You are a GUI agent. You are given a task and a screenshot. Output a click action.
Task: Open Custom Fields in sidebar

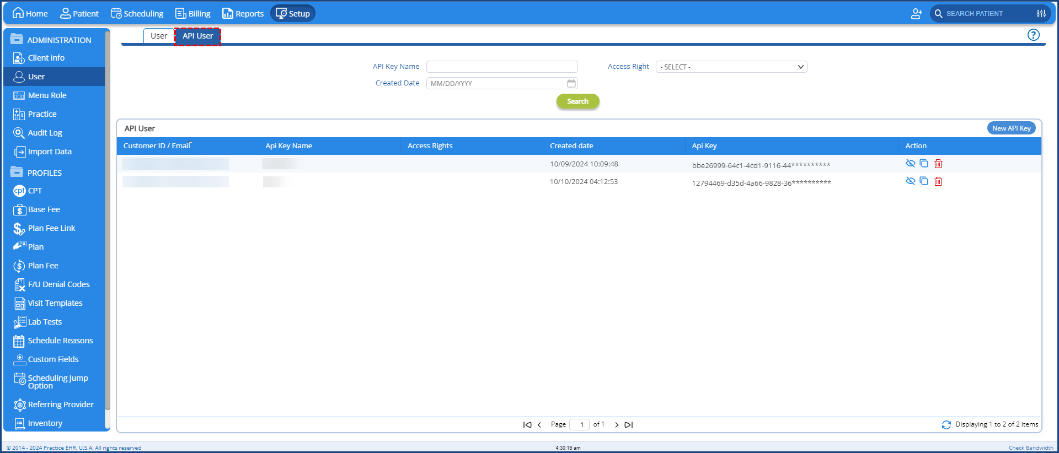pyautogui.click(x=54, y=359)
